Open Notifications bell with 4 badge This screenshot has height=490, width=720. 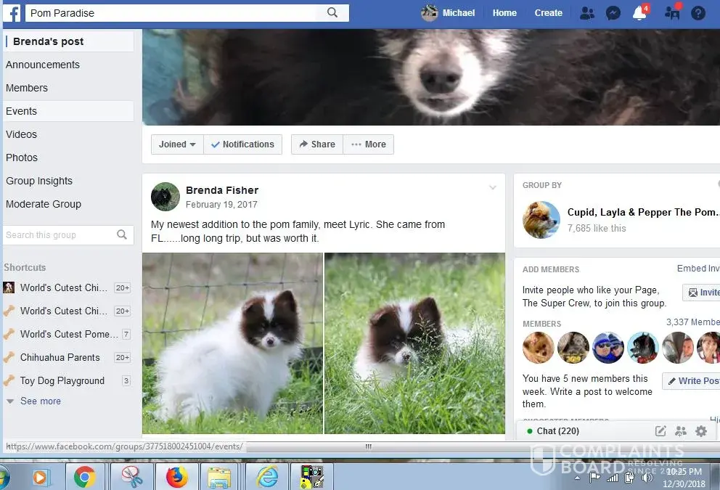(x=639, y=13)
